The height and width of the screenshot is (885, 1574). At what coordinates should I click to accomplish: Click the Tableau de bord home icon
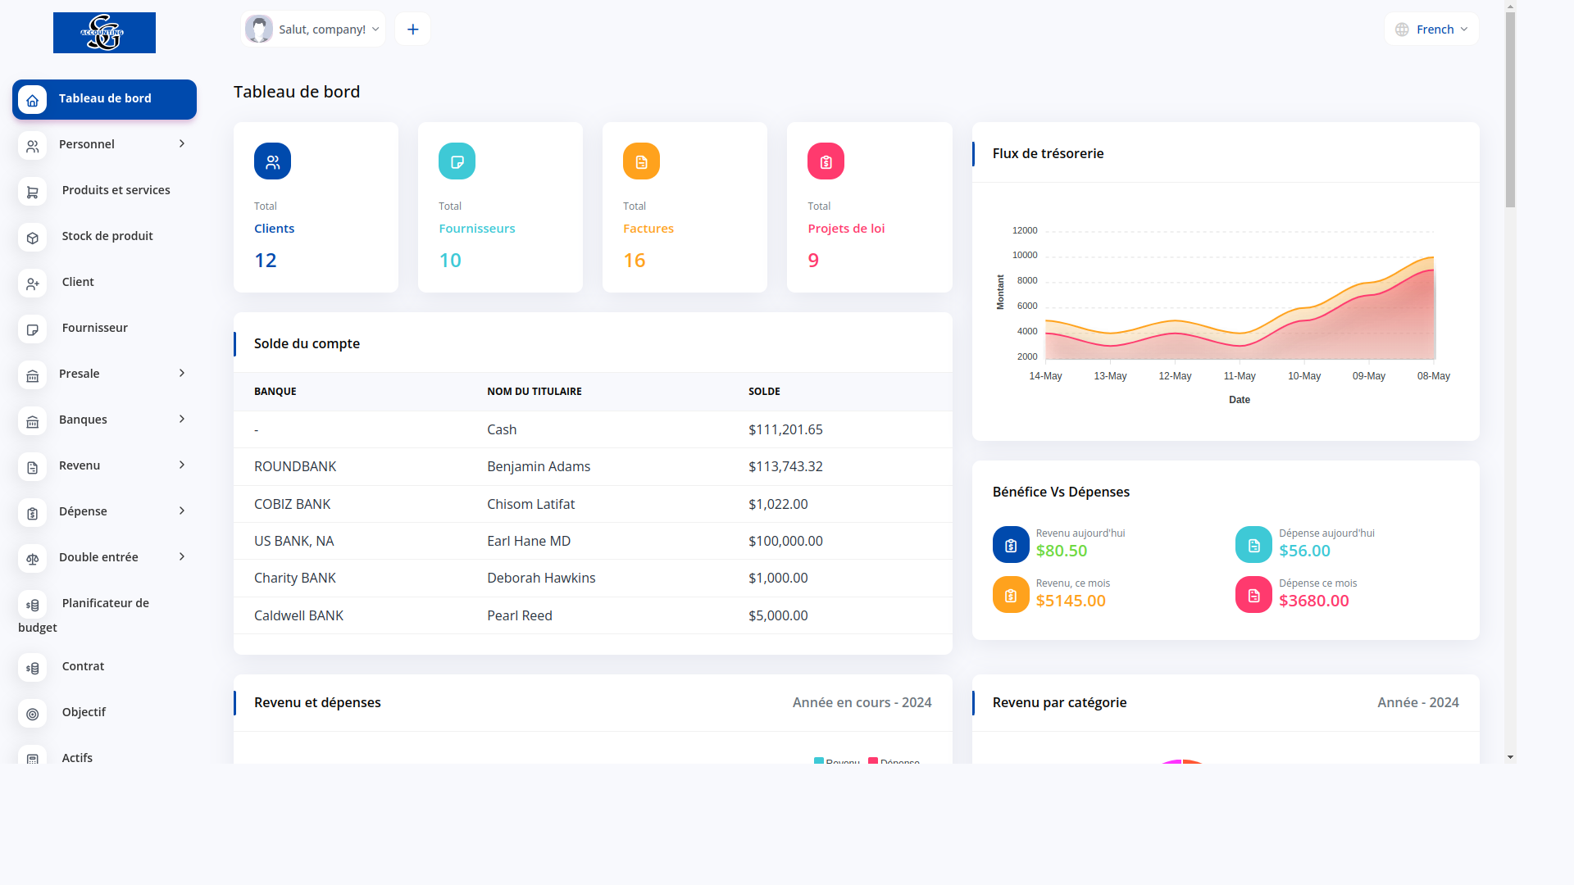point(32,100)
